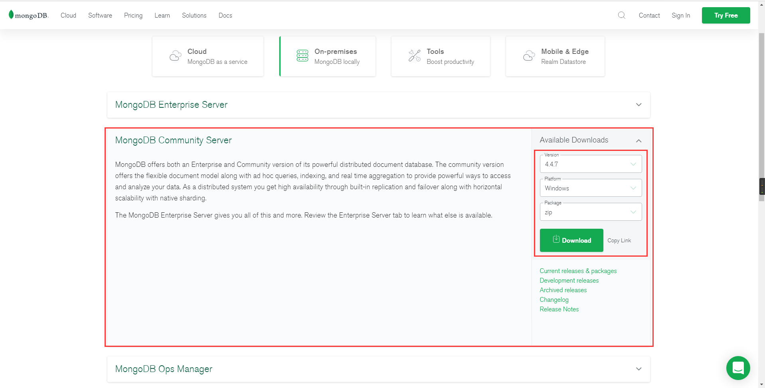Go to Pricing in the navbar

133,15
